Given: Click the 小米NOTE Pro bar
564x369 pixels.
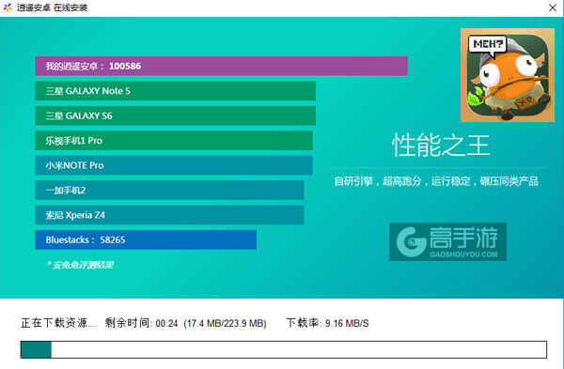Looking at the screenshot, I should 174,165.
